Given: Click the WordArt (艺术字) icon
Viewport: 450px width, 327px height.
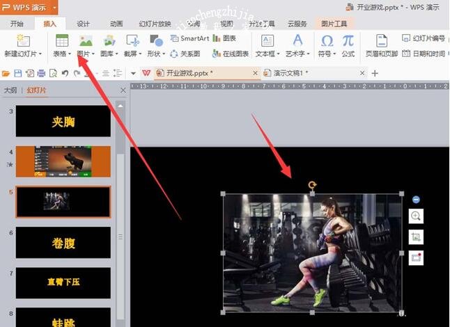Looking at the screenshot, I should [297, 40].
